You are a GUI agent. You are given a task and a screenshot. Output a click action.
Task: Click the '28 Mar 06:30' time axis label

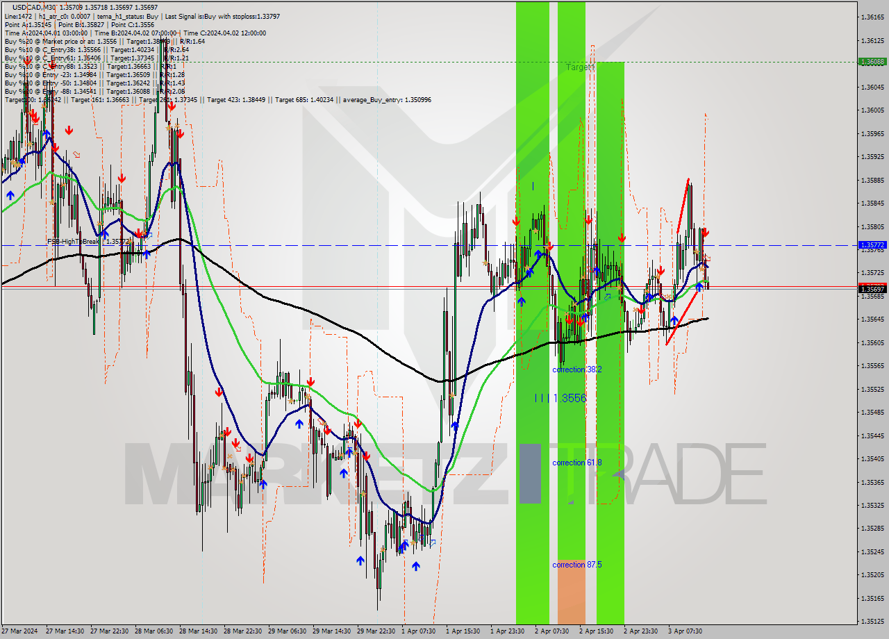[153, 631]
